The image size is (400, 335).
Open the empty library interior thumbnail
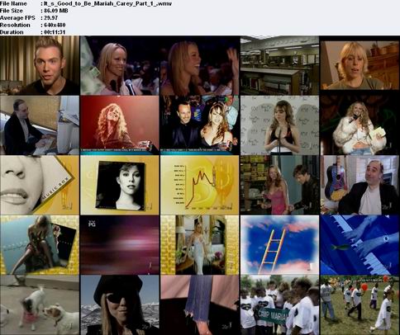click(x=279, y=65)
